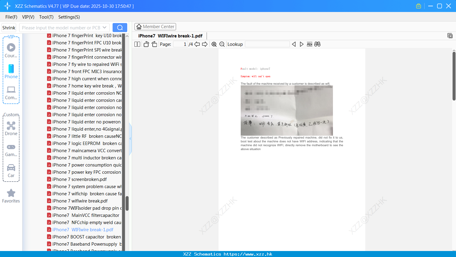456x257 pixels.
Task: Find next lookup match triangle
Action: 302,44
